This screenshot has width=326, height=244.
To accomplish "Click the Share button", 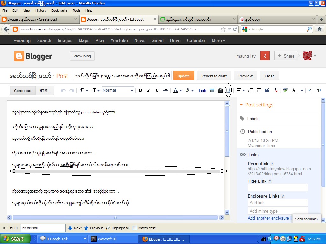I will click(286, 56).
